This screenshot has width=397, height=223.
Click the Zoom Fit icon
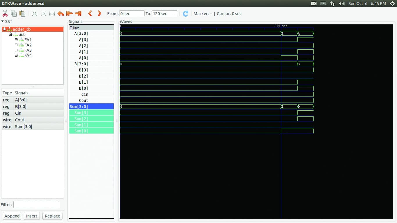[x=35, y=13]
